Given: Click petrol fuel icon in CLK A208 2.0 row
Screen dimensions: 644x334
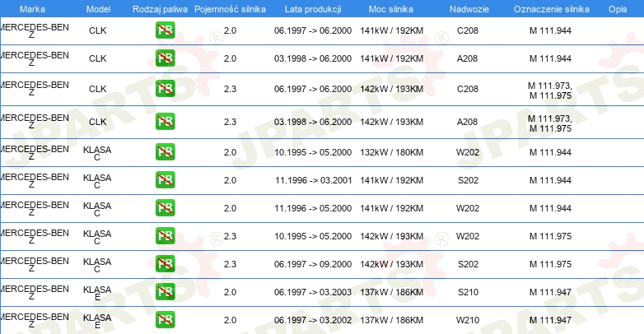Looking at the screenshot, I should point(165,58).
